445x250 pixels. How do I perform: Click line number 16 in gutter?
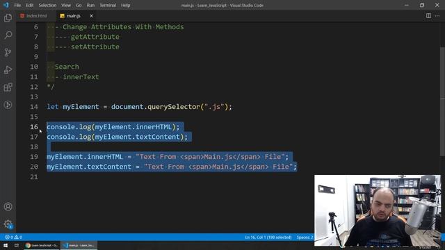34,126
